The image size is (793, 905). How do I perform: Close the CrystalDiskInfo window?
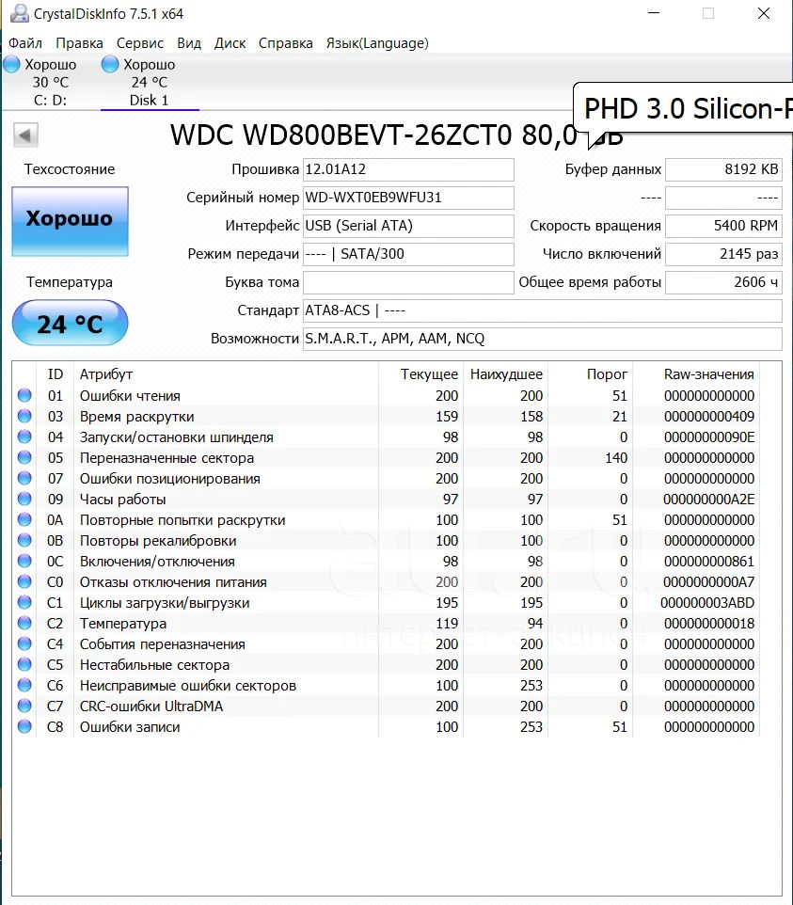point(763,12)
